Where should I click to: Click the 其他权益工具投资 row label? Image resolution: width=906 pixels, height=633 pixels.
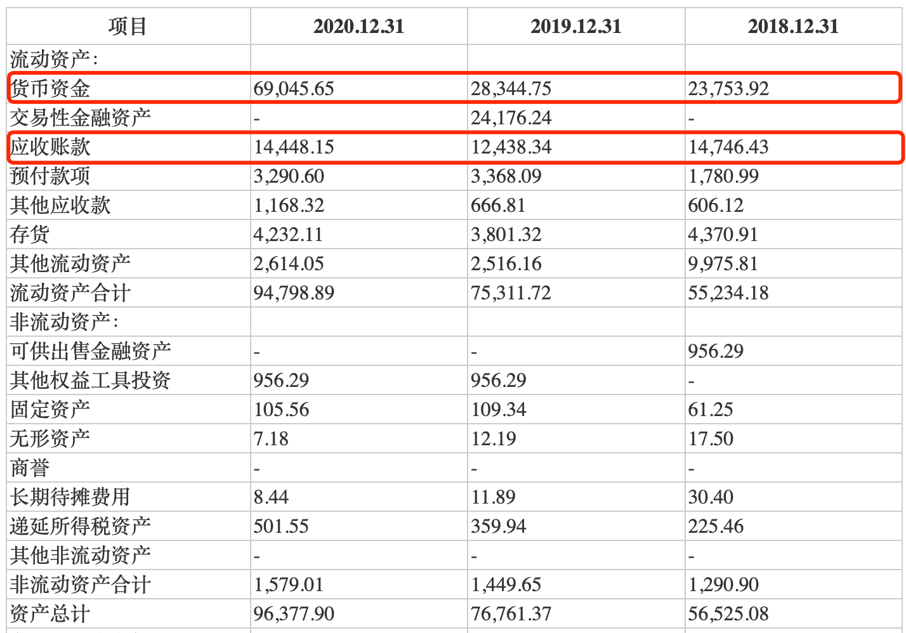point(91,380)
